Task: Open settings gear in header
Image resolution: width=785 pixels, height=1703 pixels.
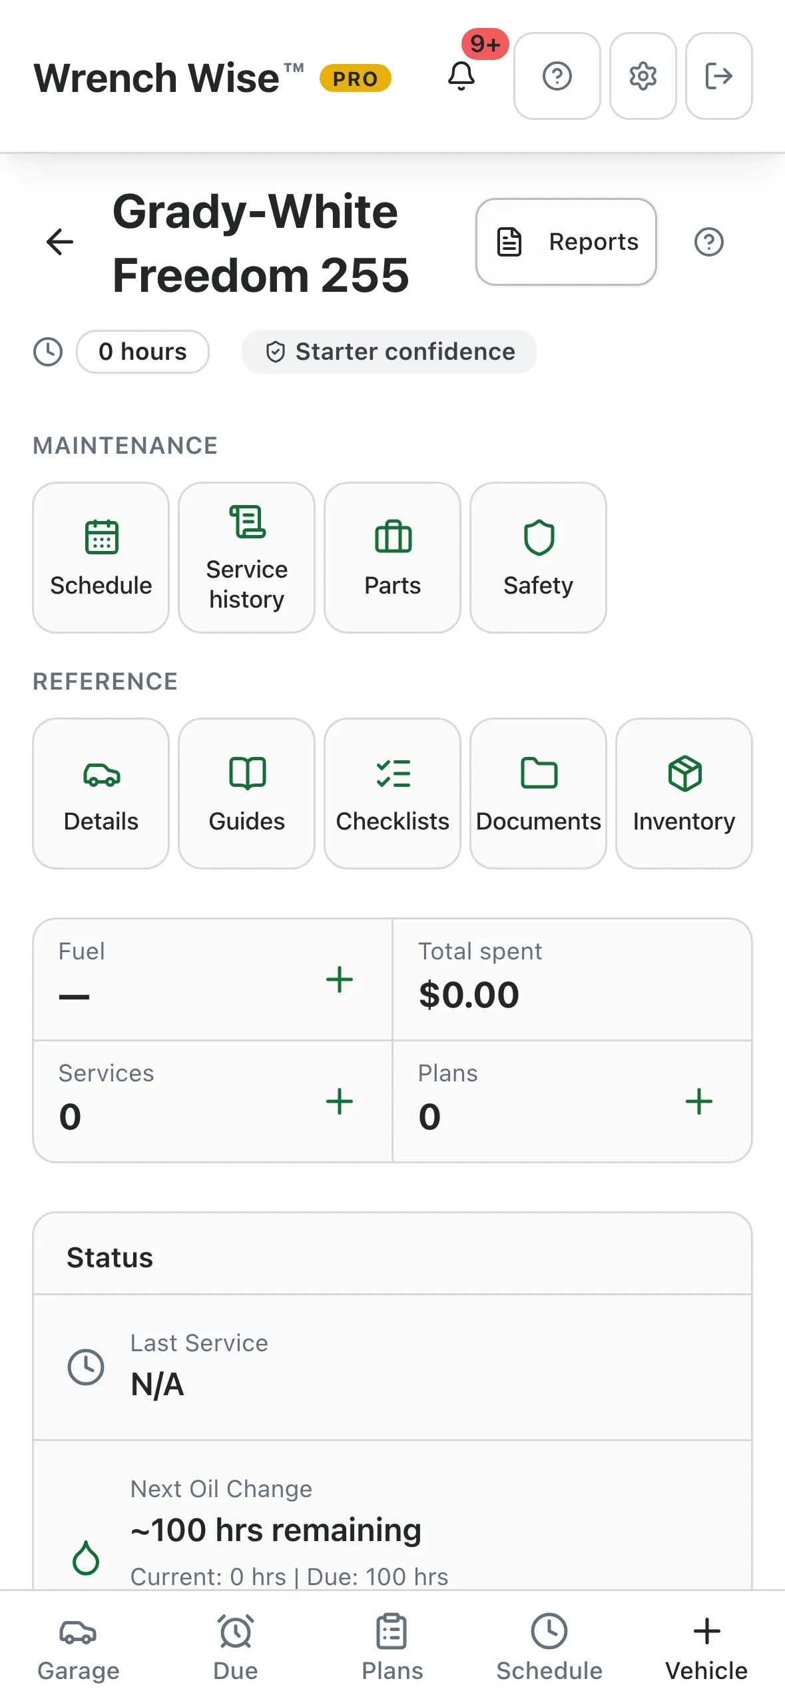Action: [643, 76]
